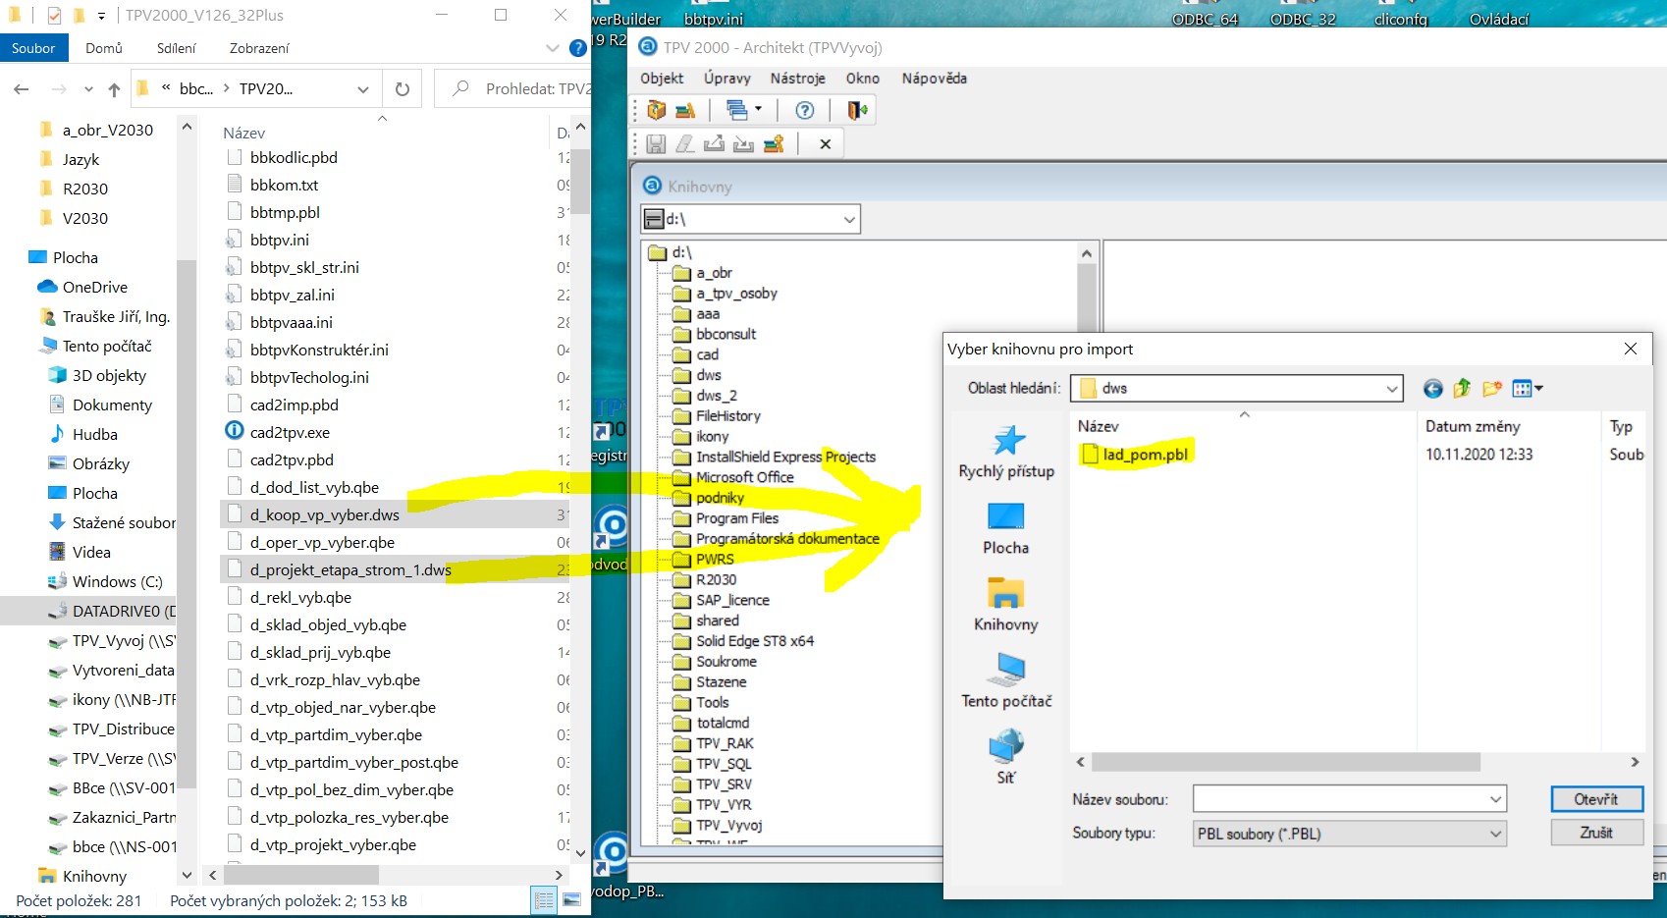This screenshot has width=1667, height=918.
Task: Open the address bar history dropdown
Action: 362,89
